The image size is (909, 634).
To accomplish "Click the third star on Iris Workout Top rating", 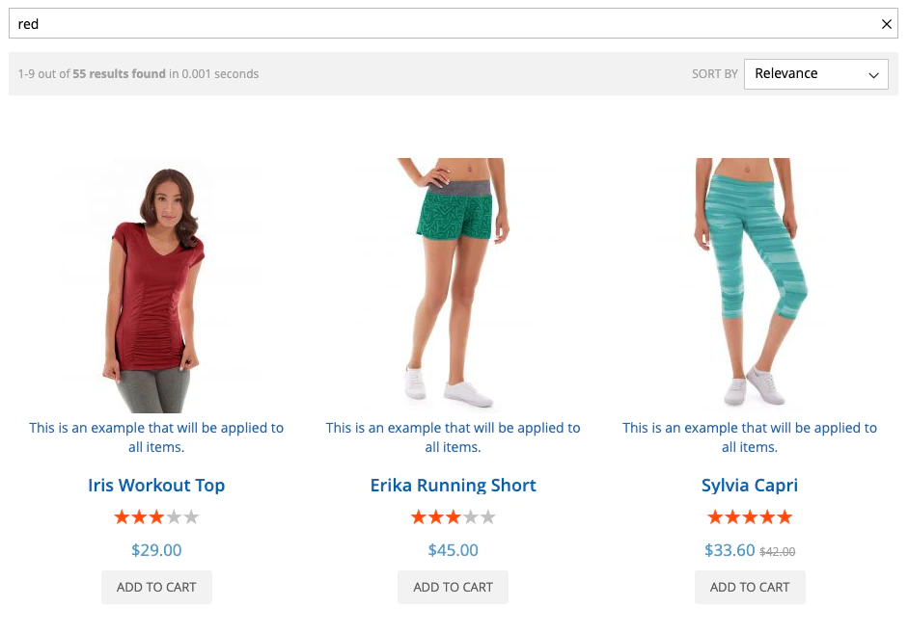I will tap(156, 516).
